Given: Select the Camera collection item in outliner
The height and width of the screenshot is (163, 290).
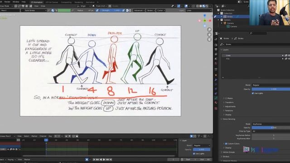Looking at the screenshot, I should point(227,20).
